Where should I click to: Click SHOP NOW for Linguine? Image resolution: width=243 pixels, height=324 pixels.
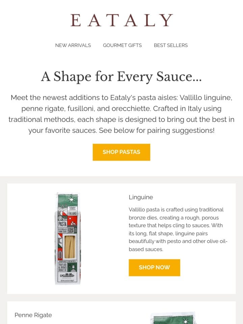154,268
